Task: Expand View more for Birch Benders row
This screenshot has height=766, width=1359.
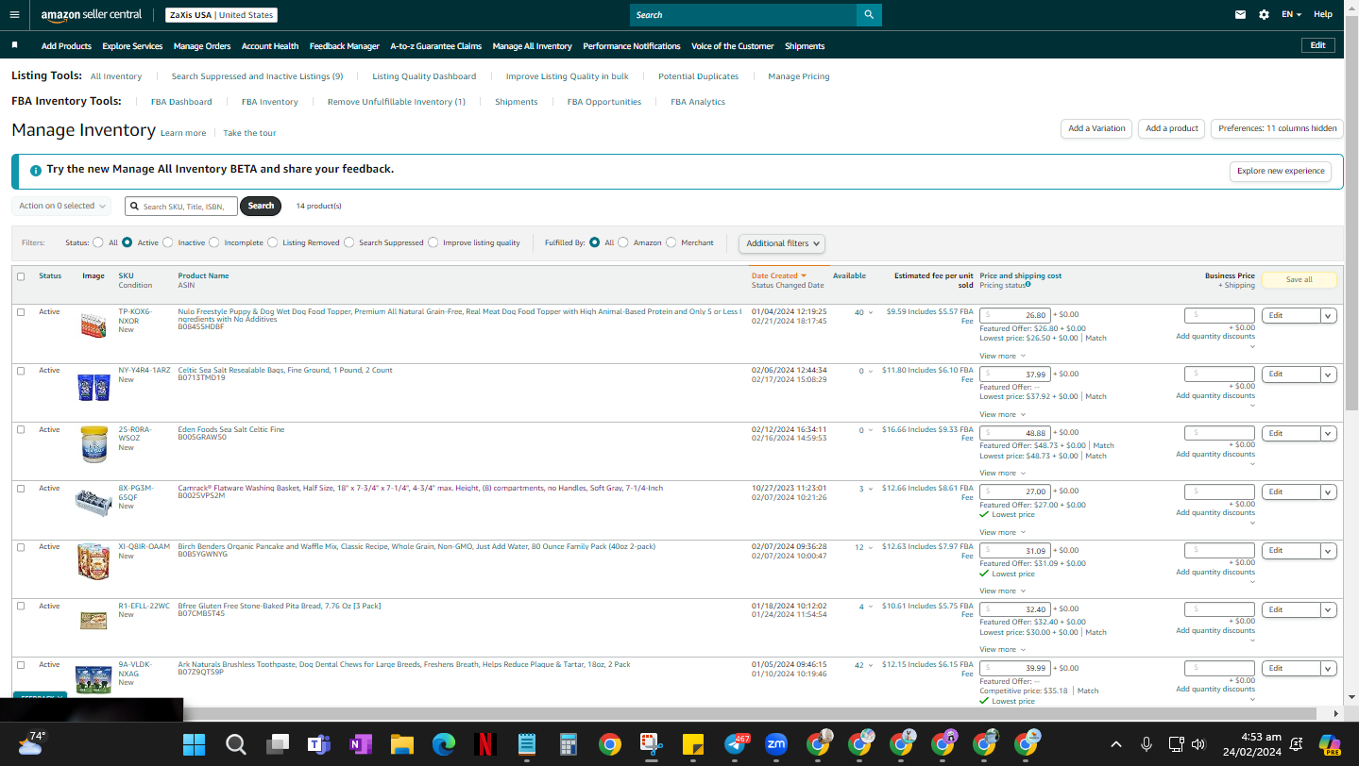Action: (1002, 591)
